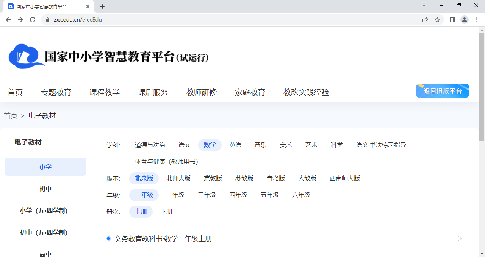485x257 pixels.
Task: Close the 国家中小学智慧教育平台 tab
Action: coord(88,6)
